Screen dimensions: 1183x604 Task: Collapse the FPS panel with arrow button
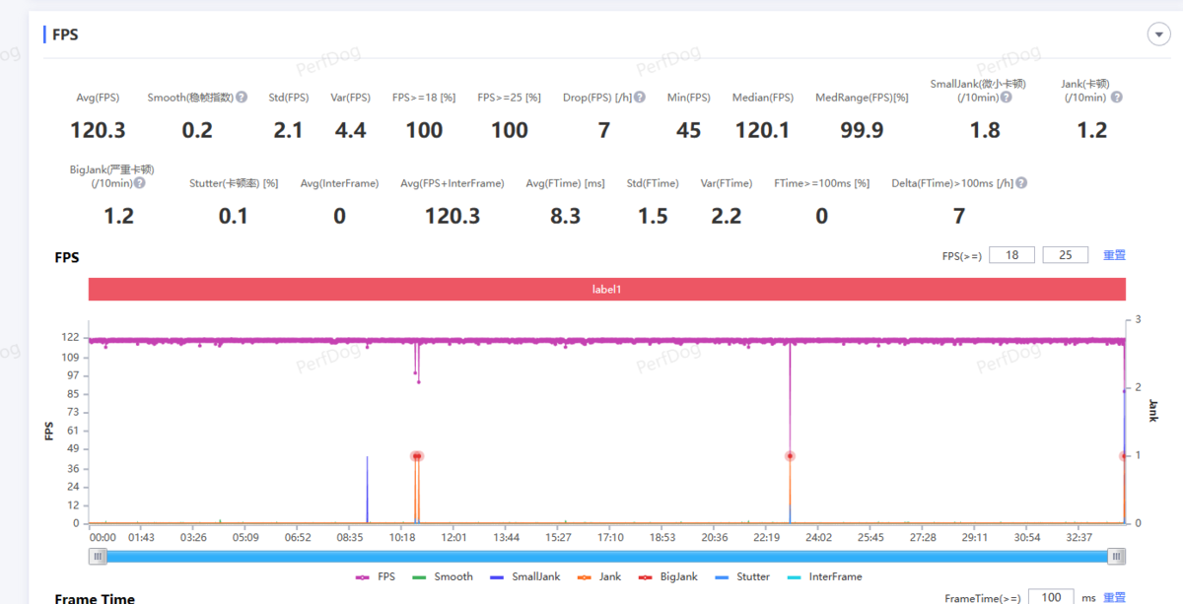pyautogui.click(x=1158, y=34)
